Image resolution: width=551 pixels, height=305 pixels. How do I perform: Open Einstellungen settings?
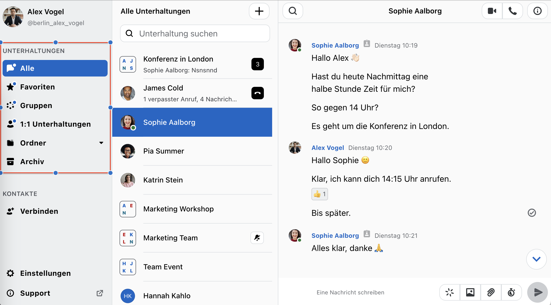[x=45, y=273]
